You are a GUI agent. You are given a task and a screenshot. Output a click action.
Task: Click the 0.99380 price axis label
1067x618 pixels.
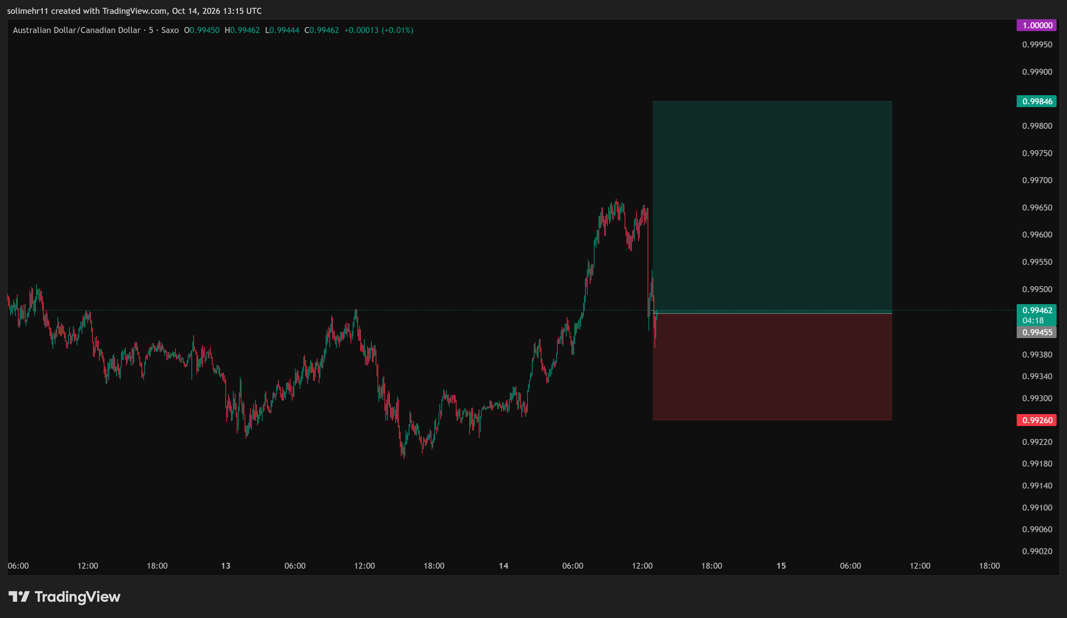click(x=1037, y=355)
